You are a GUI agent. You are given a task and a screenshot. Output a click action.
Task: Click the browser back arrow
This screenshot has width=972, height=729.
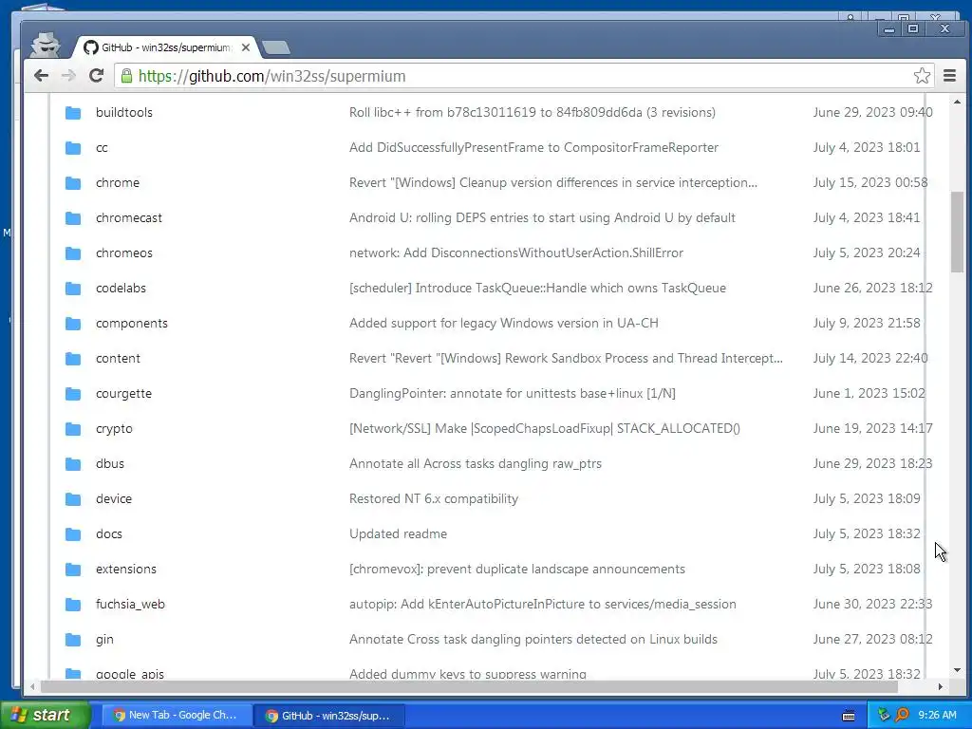click(x=42, y=76)
